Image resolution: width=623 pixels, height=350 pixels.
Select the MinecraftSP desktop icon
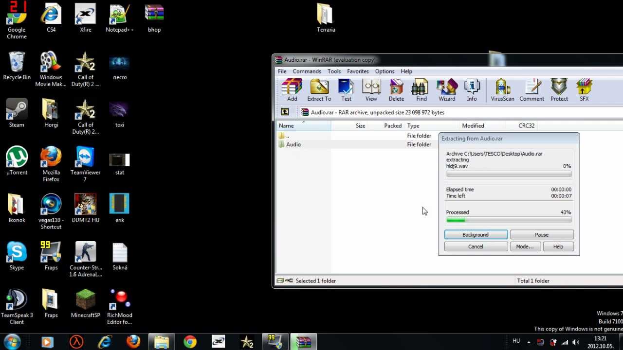coord(86,304)
